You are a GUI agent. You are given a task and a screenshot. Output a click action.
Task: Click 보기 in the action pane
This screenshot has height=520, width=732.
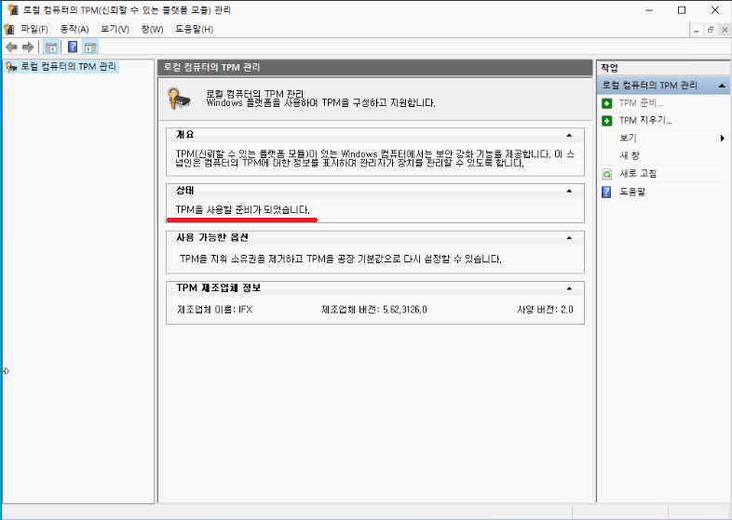[x=628, y=138]
